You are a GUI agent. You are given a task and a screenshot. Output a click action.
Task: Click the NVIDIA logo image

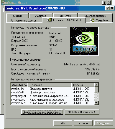click(84, 41)
